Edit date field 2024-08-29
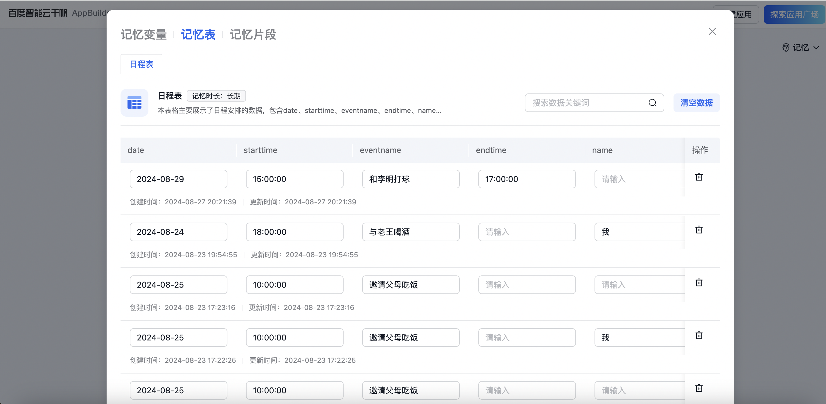The image size is (826, 404). tap(179, 179)
